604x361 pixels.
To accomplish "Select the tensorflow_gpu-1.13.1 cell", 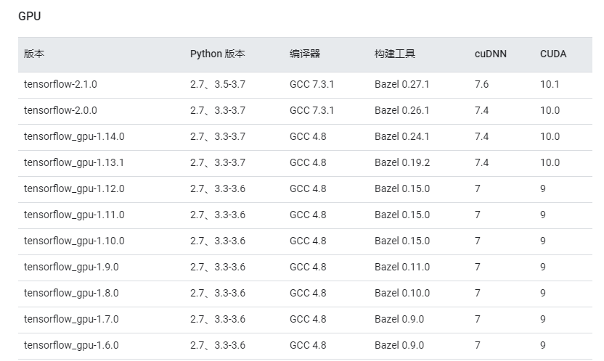I will pyautogui.click(x=74, y=162).
